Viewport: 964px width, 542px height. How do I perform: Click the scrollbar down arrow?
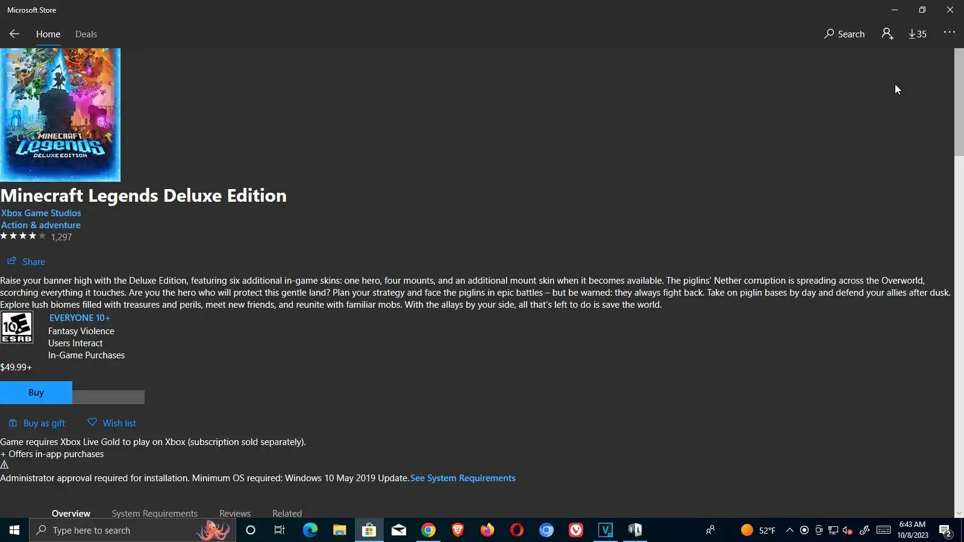(x=959, y=514)
